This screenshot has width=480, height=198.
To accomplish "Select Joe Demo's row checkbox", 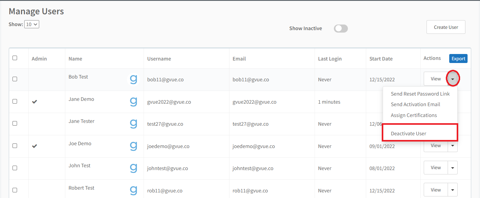I will 15,146.
